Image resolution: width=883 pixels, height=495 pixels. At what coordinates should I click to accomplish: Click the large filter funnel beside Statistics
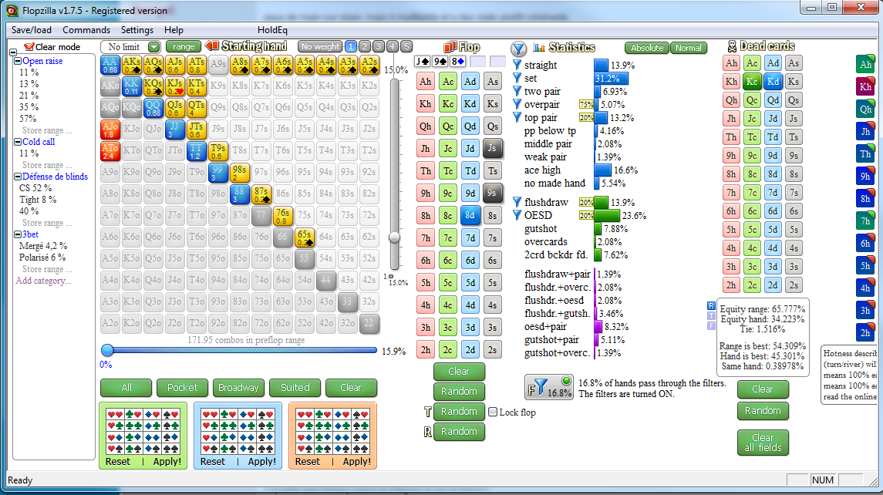[x=519, y=48]
